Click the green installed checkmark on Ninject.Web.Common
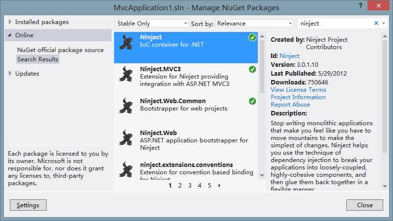 (253, 101)
